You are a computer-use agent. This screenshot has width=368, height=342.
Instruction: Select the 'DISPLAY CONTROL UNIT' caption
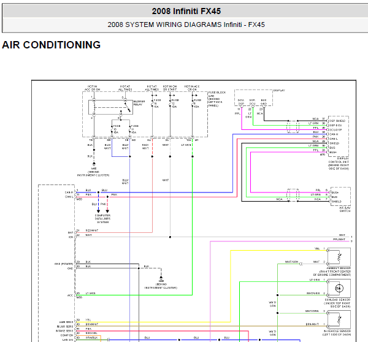point(339,160)
